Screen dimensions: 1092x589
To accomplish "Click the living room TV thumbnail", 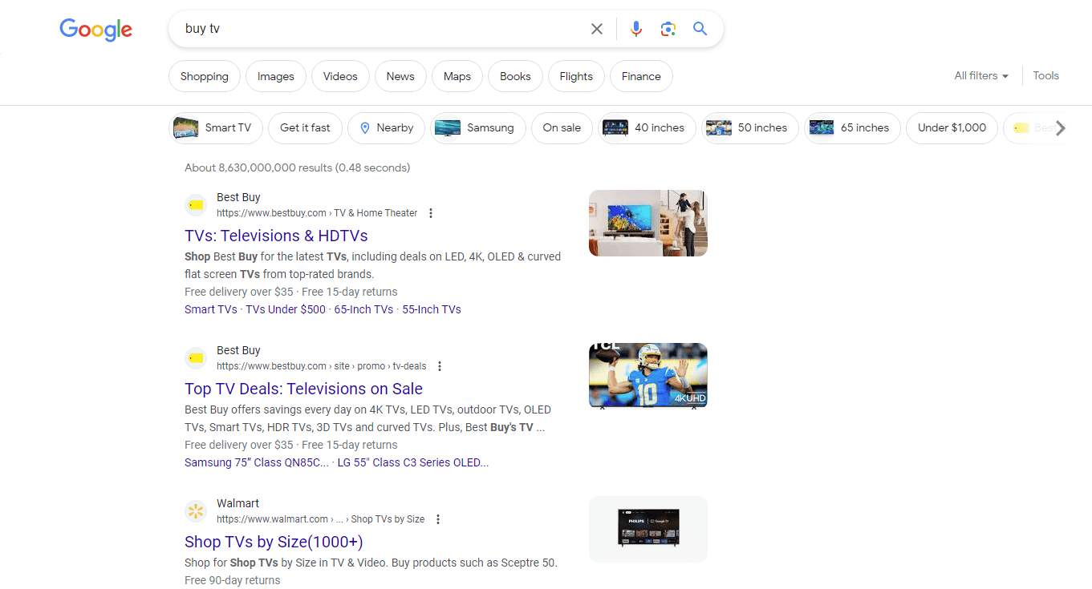I will pos(648,223).
